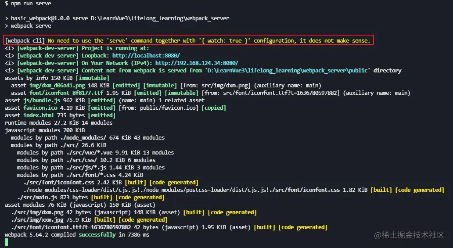Click the green terminal cursor block
The height and width of the screenshot is (248, 453).
6,242
